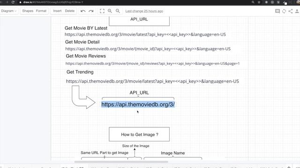Select the API_URL label above the brace
The height and width of the screenshot is (168, 300).
point(139,93)
